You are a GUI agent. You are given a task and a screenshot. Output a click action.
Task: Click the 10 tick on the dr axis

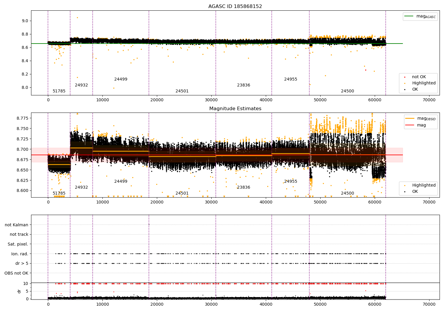(26, 283)
